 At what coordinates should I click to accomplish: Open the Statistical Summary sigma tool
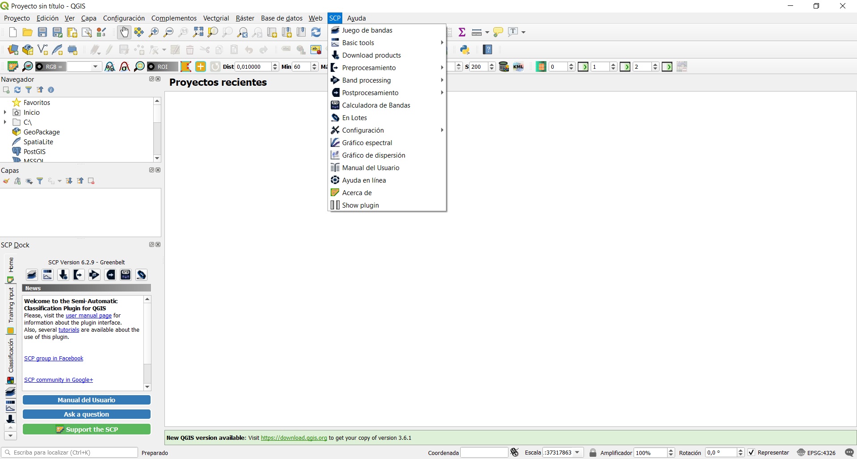click(x=462, y=32)
